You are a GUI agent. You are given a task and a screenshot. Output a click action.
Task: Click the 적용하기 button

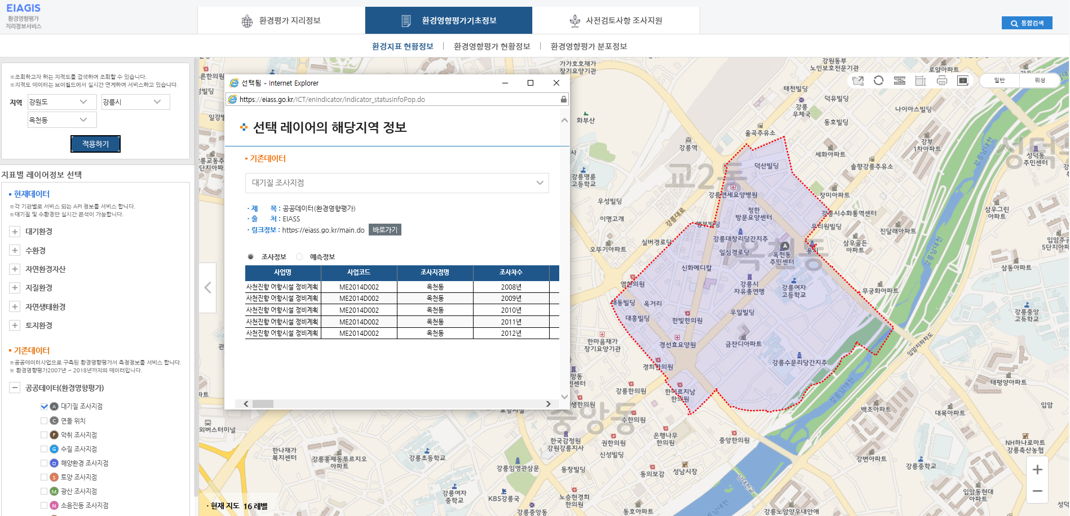click(95, 144)
